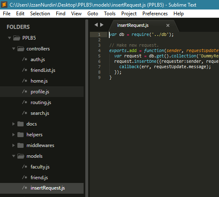Click the PPLB5 folder name
Viewport: 219px width, 197px height.
(29, 38)
